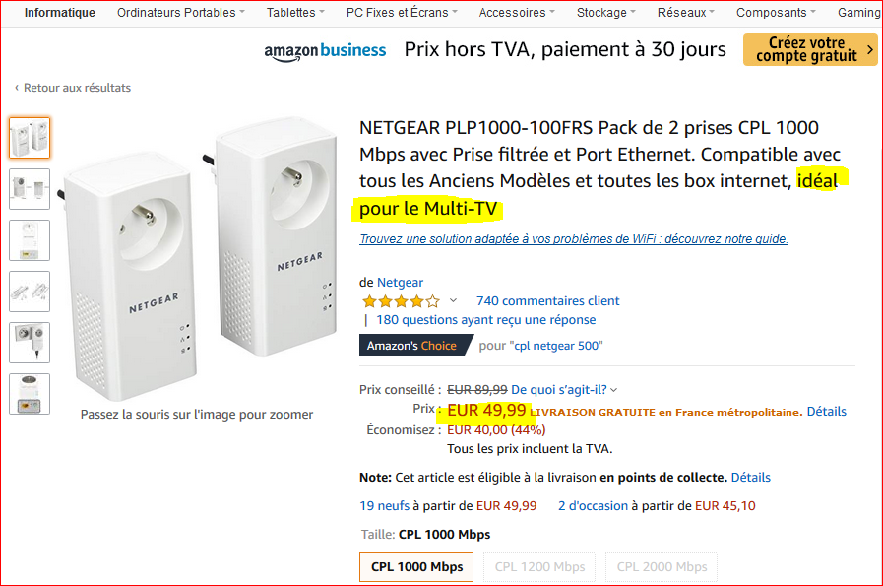Screen dimensions: 883x586
Task: Select the 'CPL 2000 Mbps' size option
Action: pyautogui.click(x=661, y=566)
